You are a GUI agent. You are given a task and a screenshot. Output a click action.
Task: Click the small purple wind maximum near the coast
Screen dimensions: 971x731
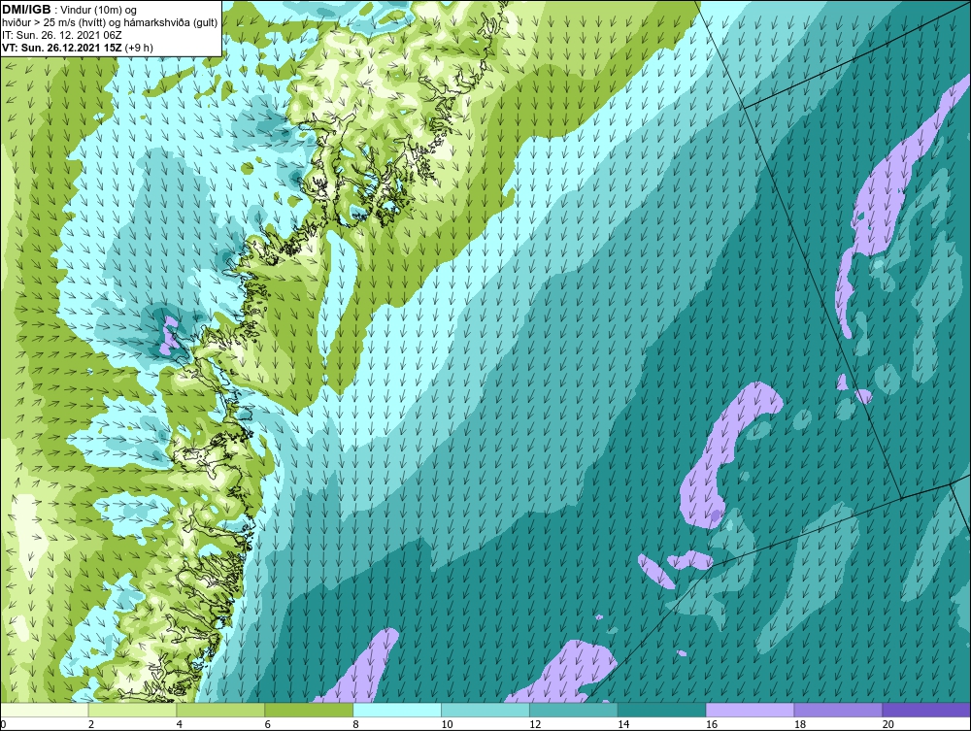point(168,336)
